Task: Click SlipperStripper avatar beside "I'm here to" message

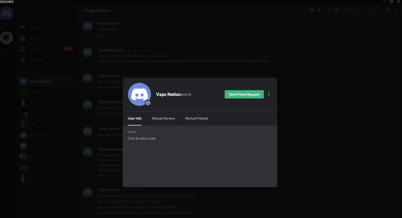Action: [x=88, y=152]
